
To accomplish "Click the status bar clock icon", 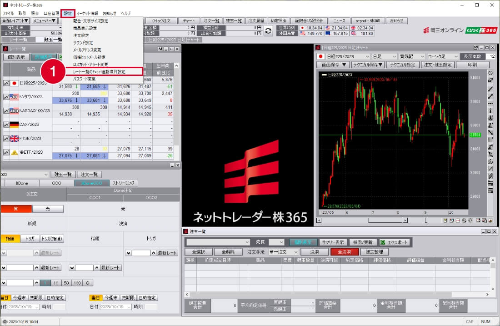I will click(5, 321).
